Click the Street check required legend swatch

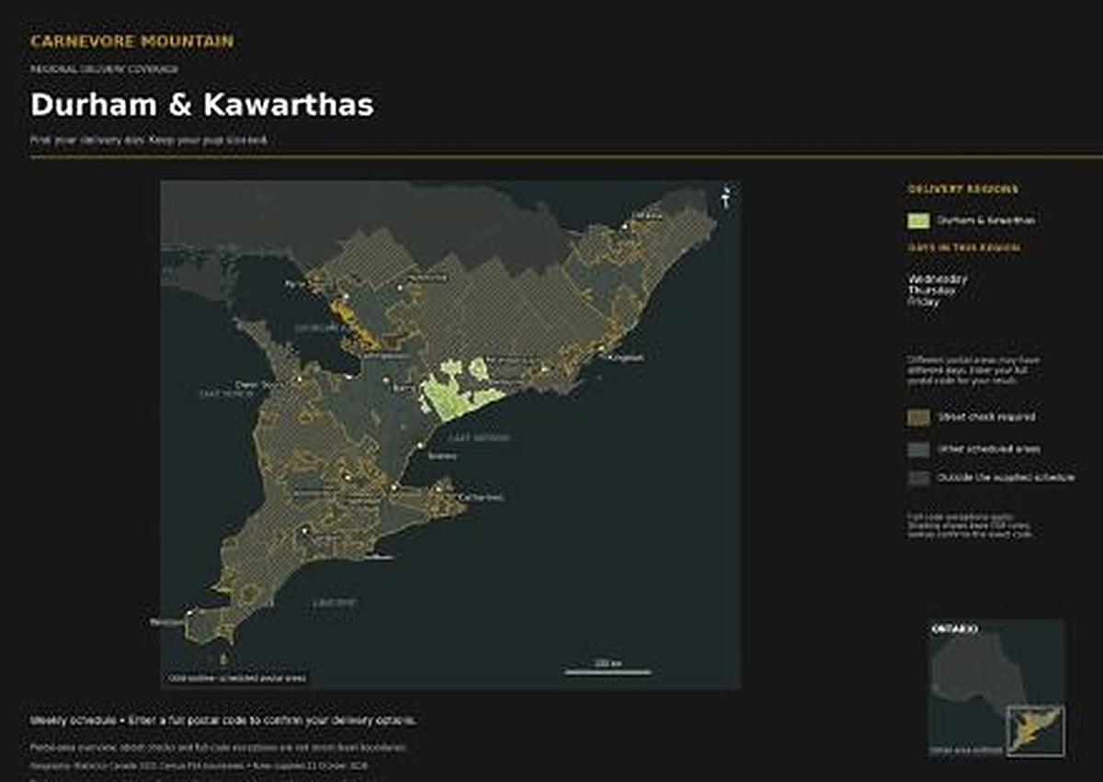coord(918,417)
